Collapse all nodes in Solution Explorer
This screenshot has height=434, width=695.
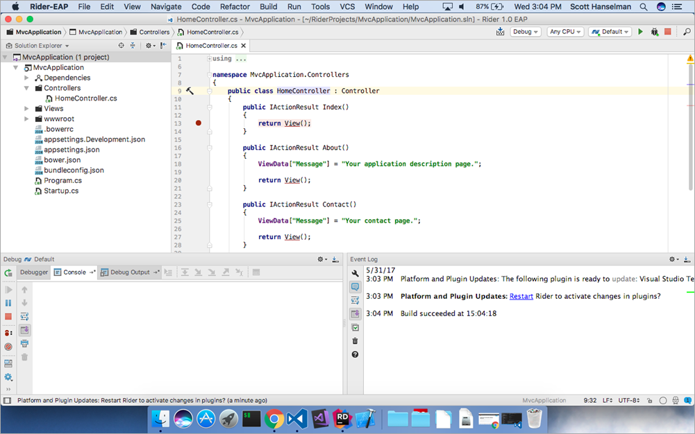click(x=133, y=46)
